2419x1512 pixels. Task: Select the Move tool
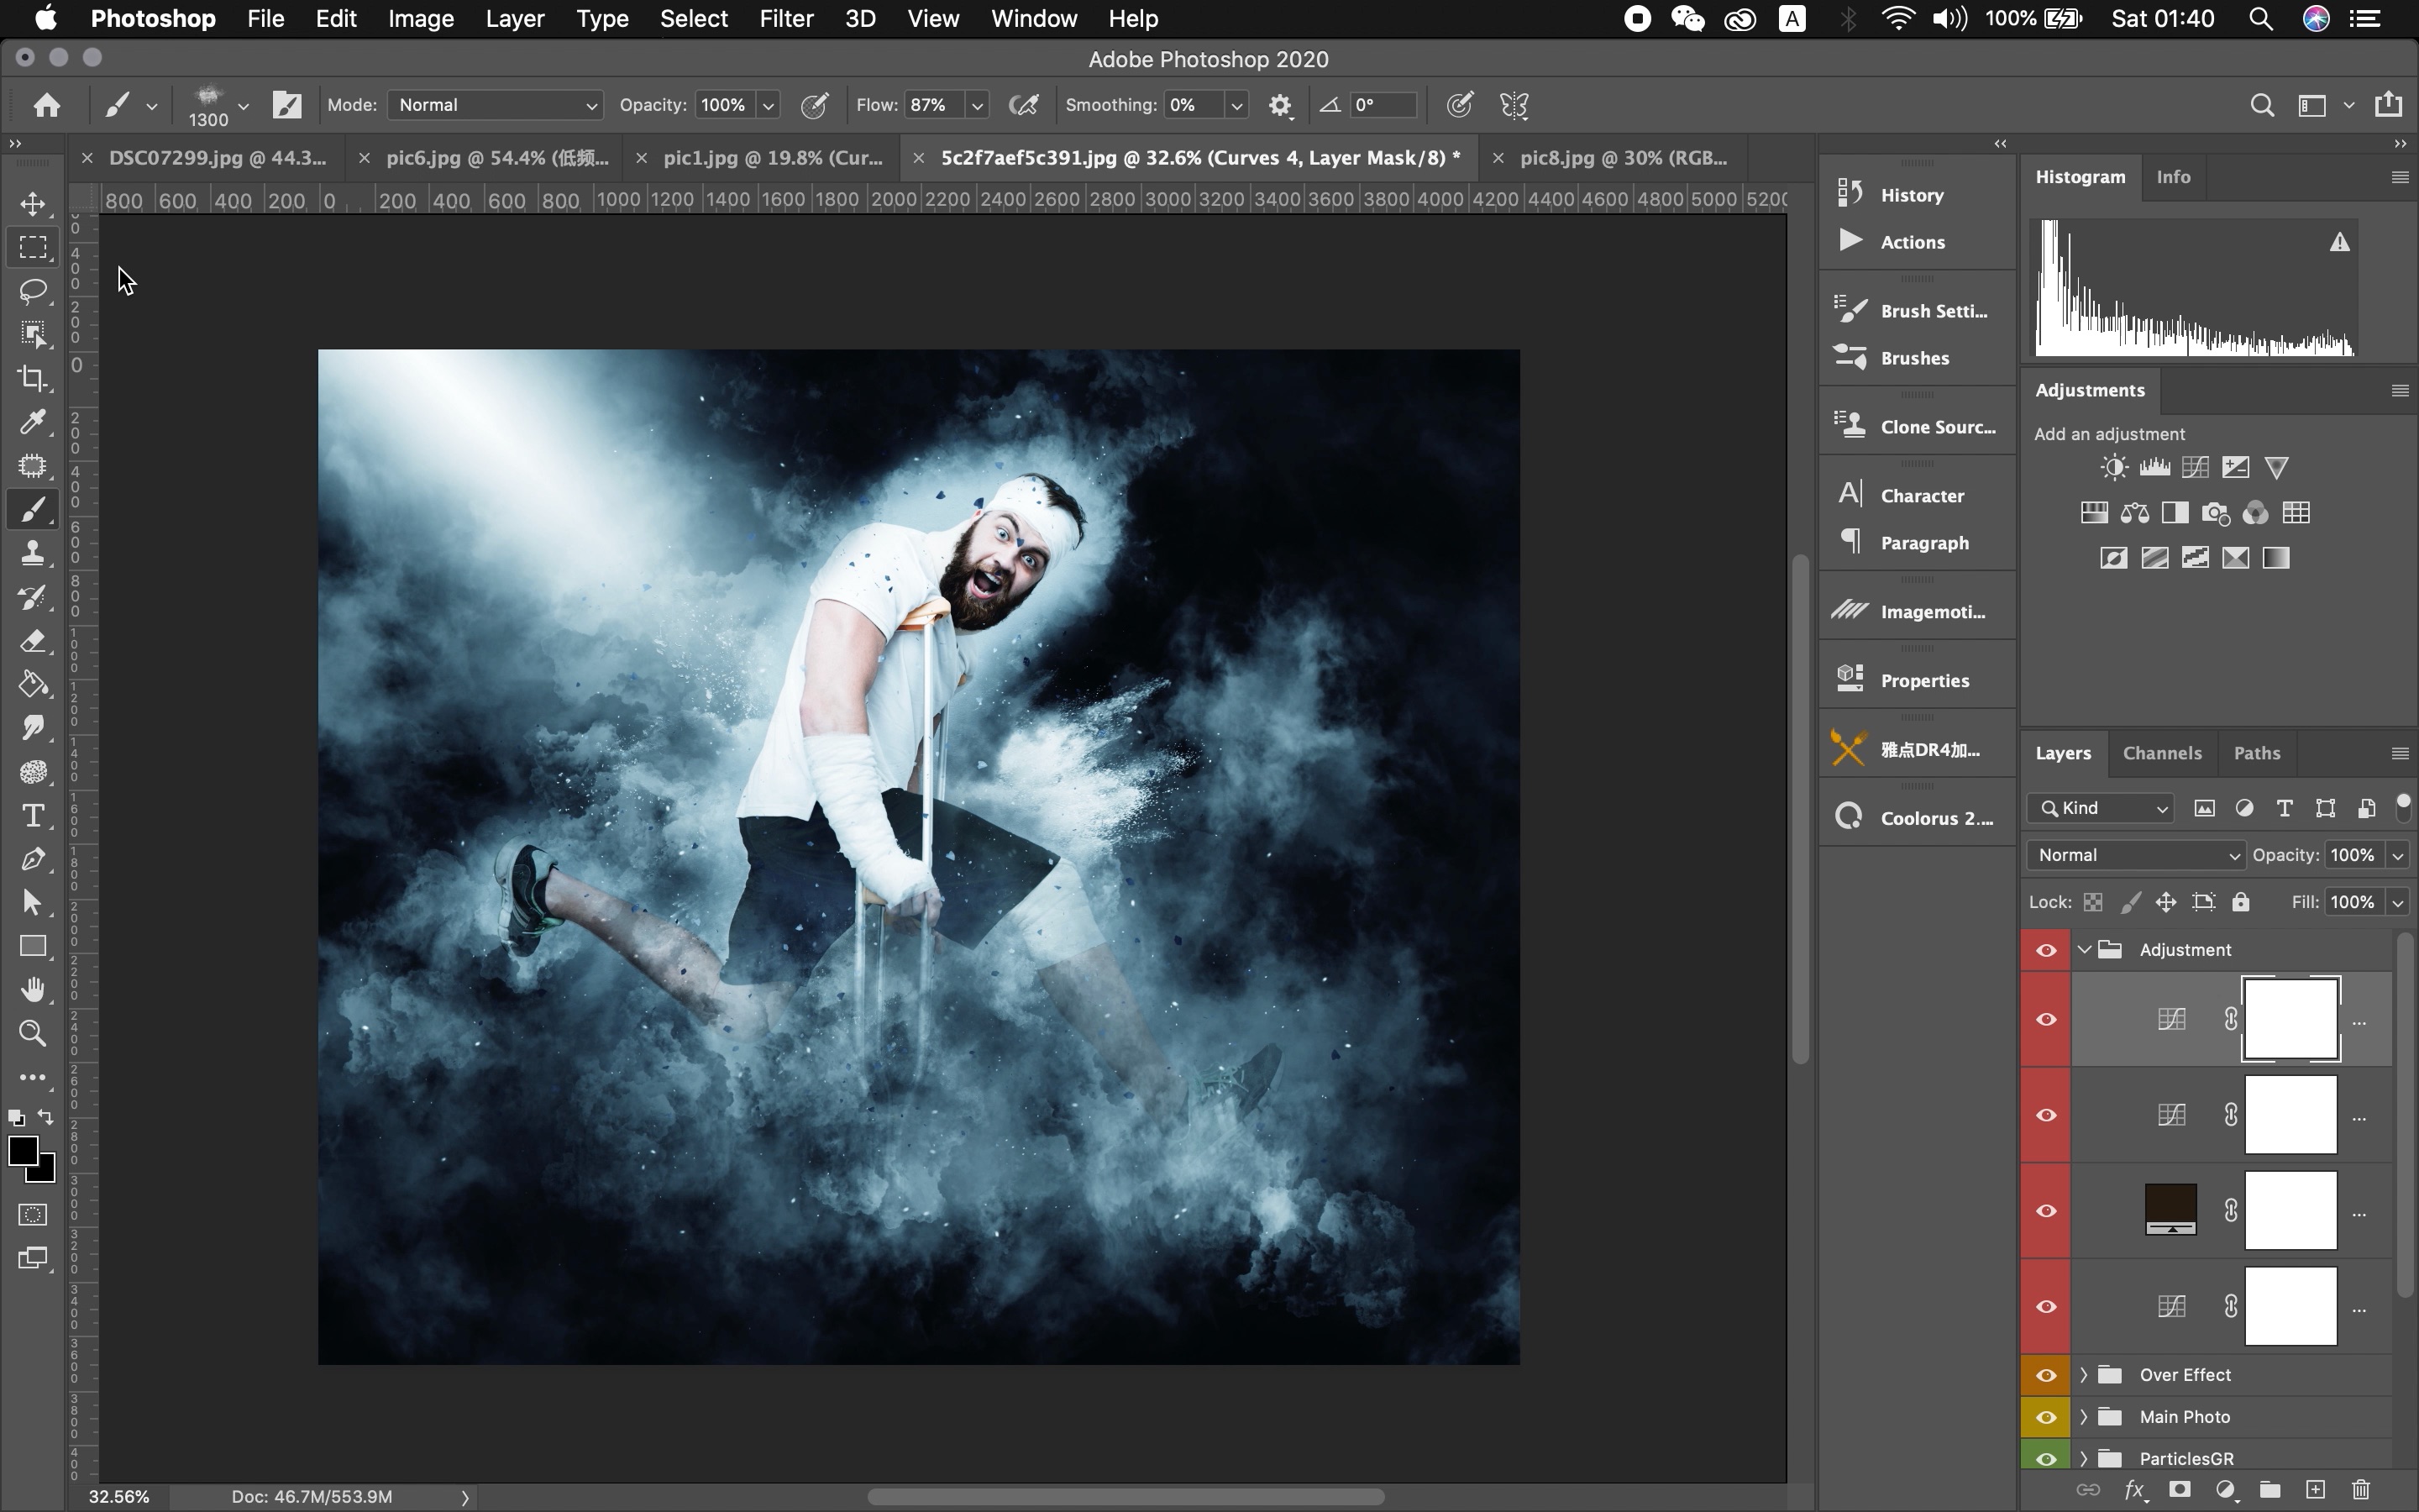point(33,204)
